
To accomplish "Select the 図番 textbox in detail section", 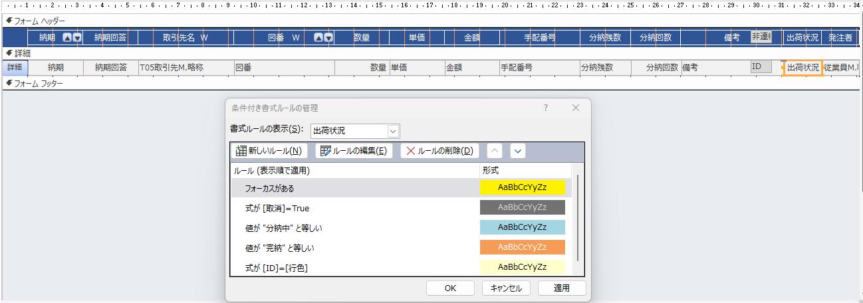I will pyautogui.click(x=283, y=67).
